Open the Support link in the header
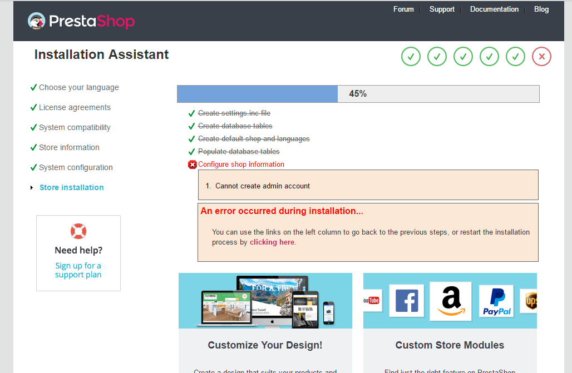The width and height of the screenshot is (572, 373). click(442, 9)
